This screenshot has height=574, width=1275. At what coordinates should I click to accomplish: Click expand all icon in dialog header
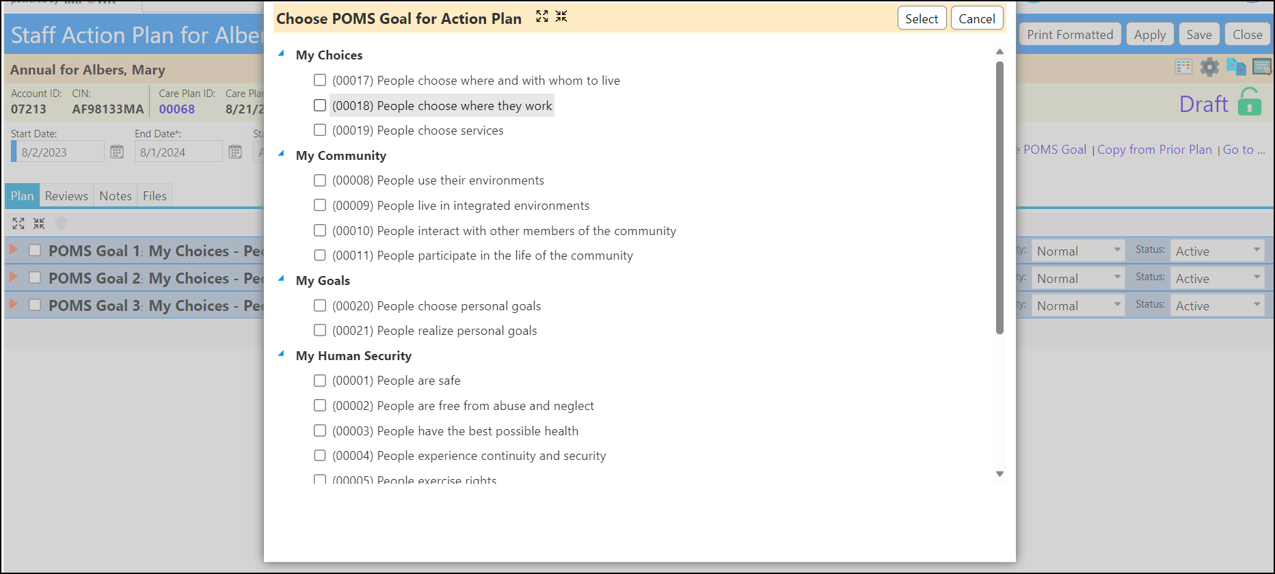(x=542, y=16)
